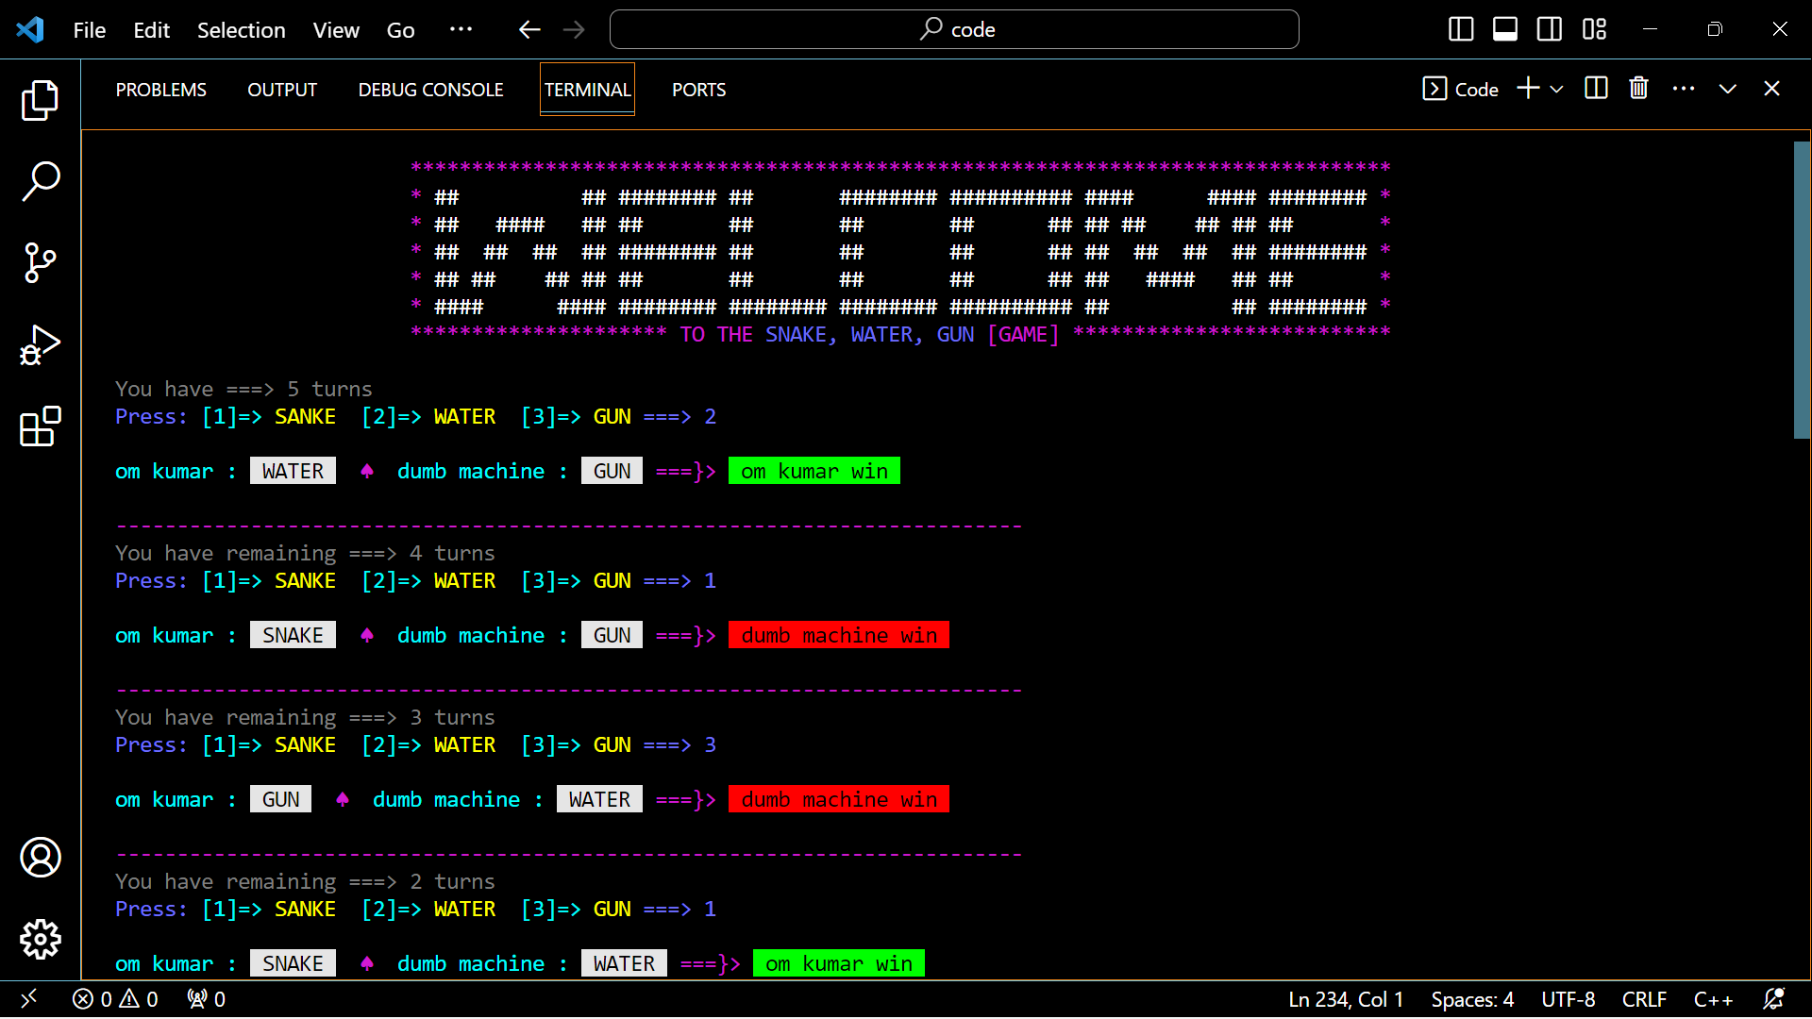
Task: Collapse panel with chevron down icon
Action: (1728, 89)
